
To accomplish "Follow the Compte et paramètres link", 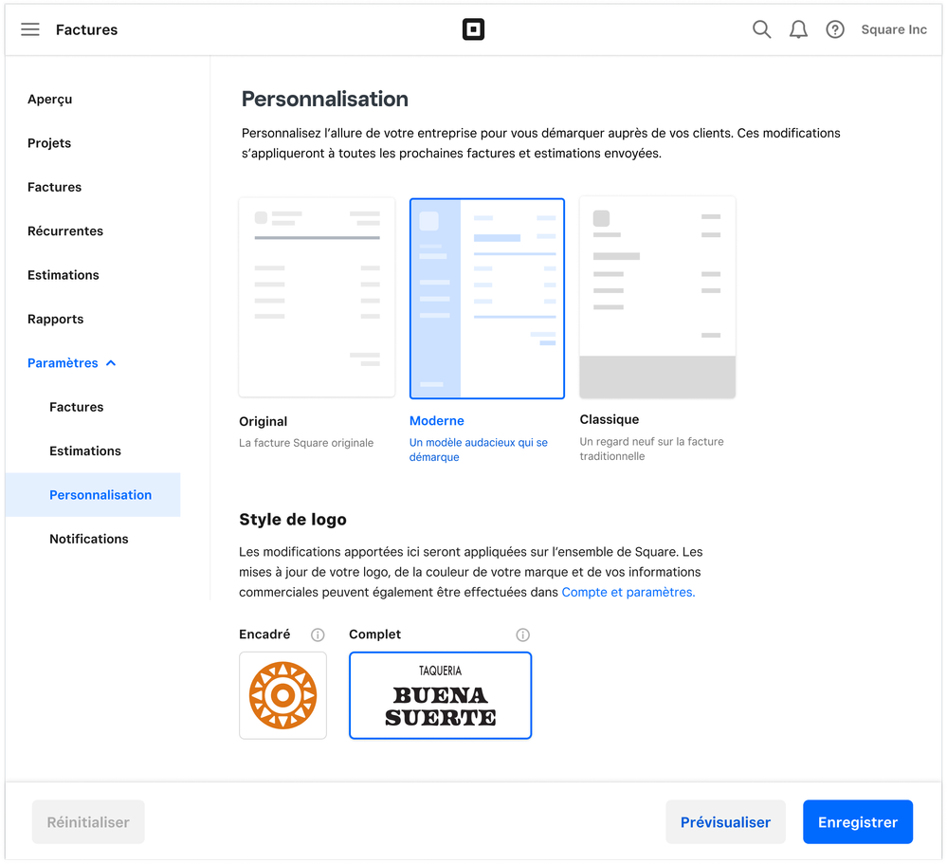I will tap(628, 592).
